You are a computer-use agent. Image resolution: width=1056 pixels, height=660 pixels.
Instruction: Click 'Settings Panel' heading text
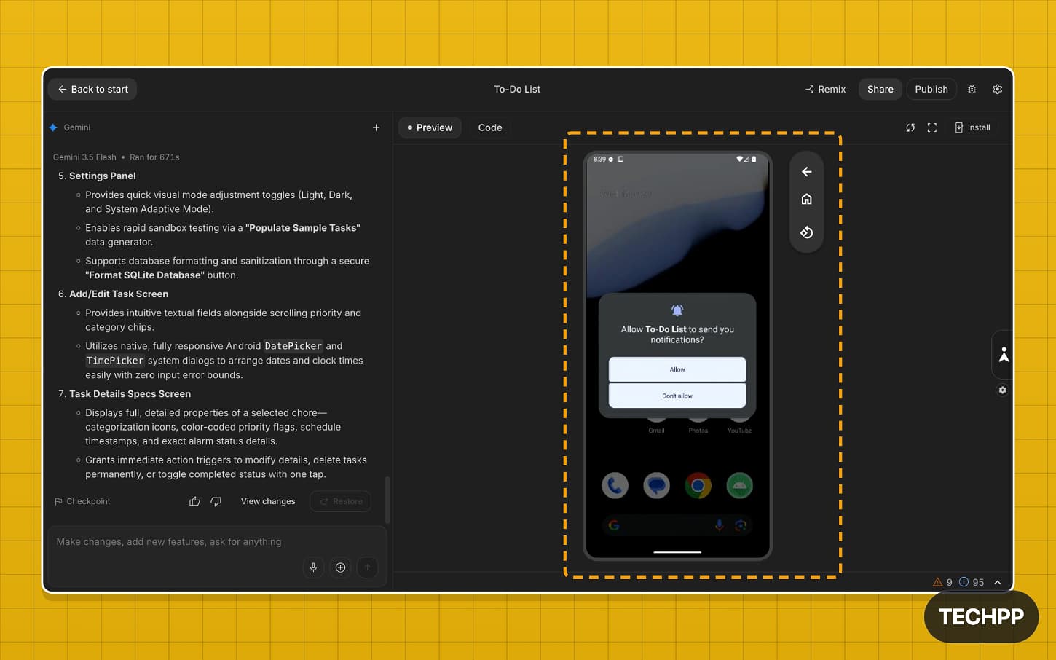[102, 176]
